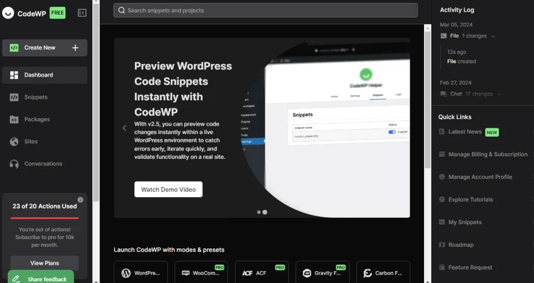Click the main content vertical scrollbar
This screenshot has width=534, height=283.
click(428, 99)
